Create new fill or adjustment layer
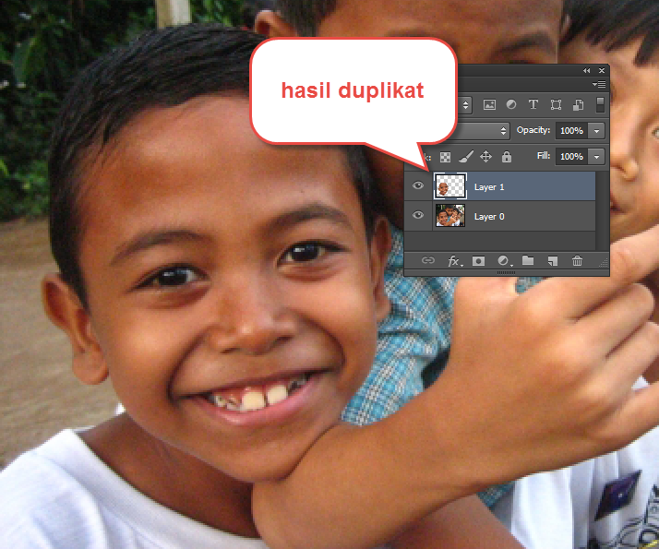Viewport: 659px width, 549px height. pos(504,261)
